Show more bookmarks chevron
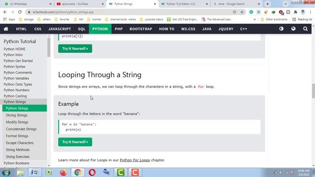The width and height of the screenshot is (315, 177). (254, 20)
